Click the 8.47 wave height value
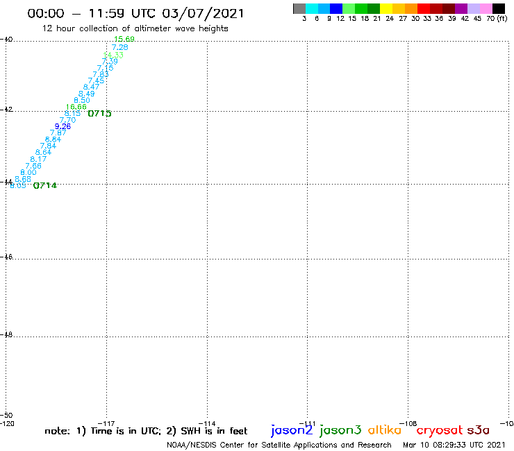514x451 pixels. 91,87
